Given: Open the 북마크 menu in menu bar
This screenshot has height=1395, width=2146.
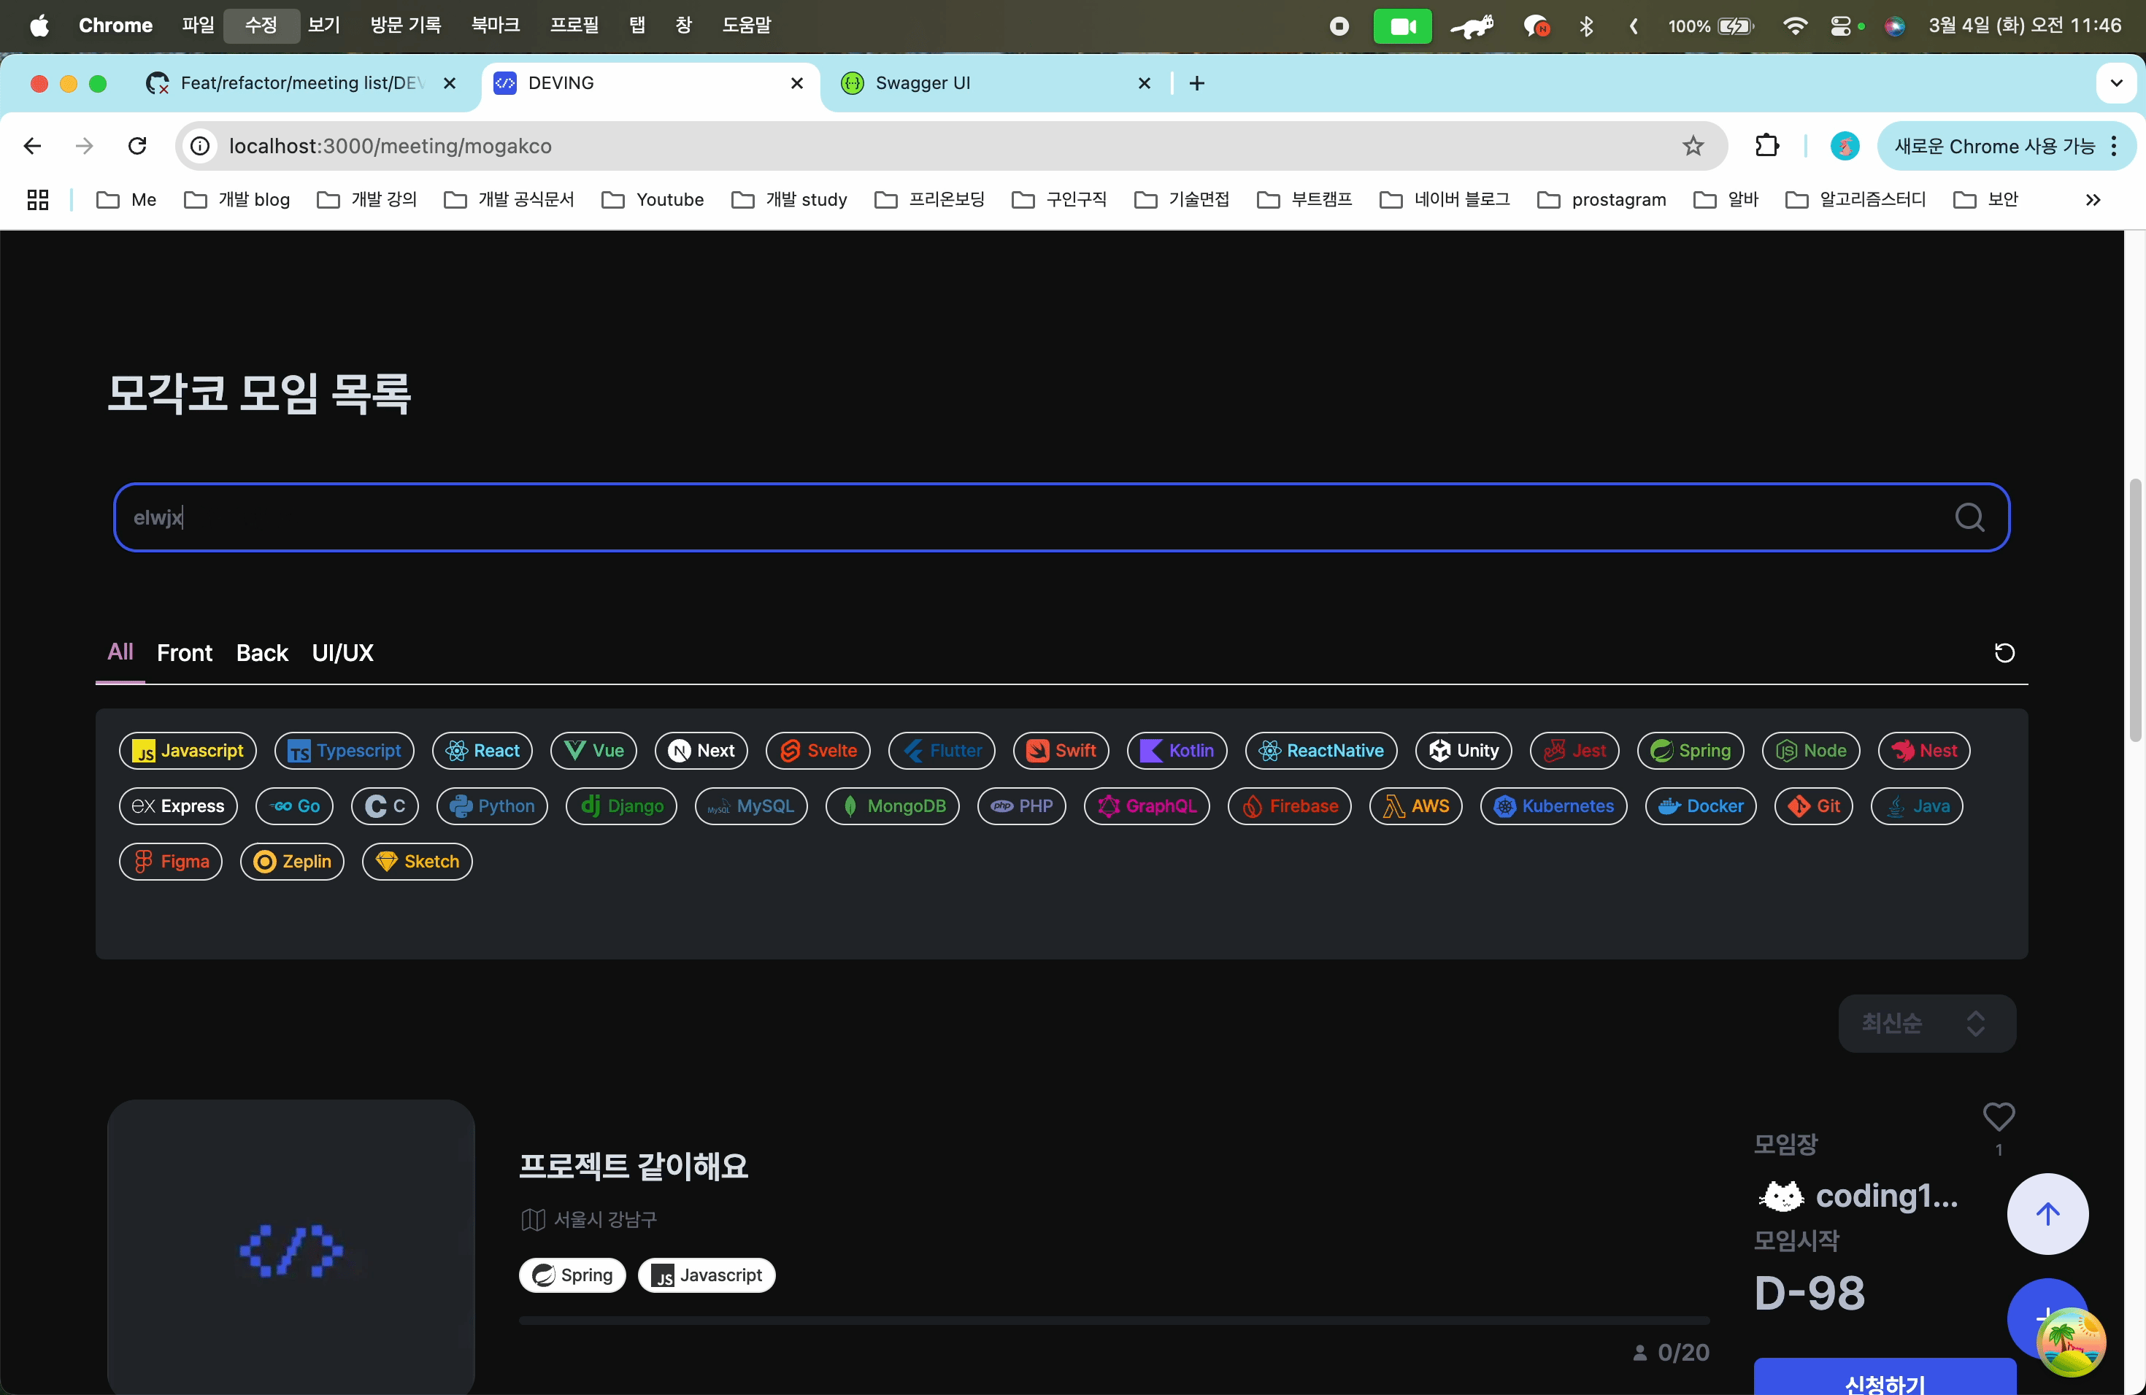Looking at the screenshot, I should pos(495,26).
